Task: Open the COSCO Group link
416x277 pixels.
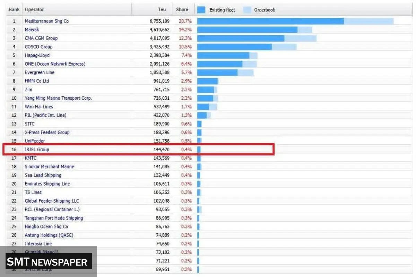Action: (38, 47)
